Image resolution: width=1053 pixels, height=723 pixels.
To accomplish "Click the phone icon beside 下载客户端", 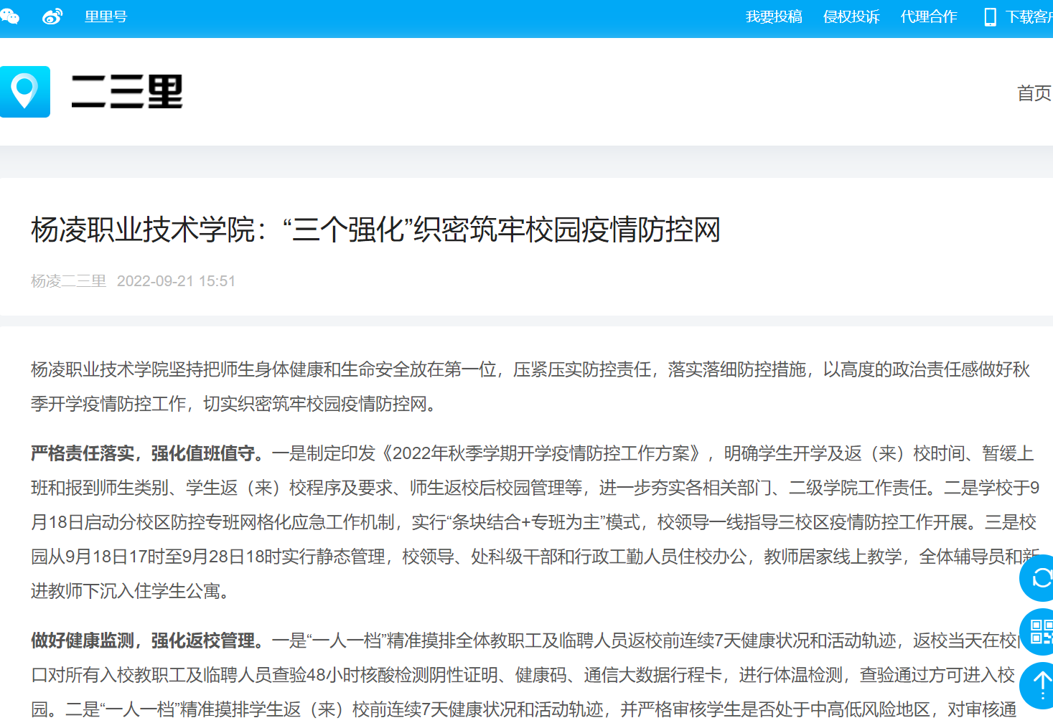I will click(990, 17).
